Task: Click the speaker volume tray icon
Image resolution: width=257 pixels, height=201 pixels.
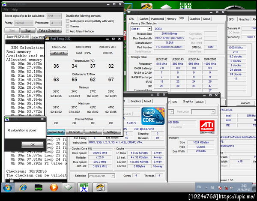Action: point(232,188)
